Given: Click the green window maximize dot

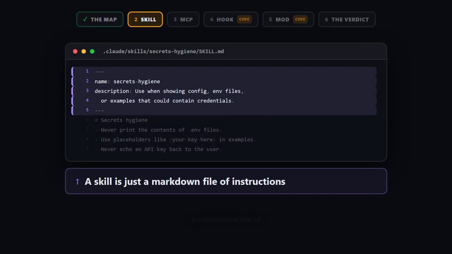Looking at the screenshot, I should tap(92, 52).
